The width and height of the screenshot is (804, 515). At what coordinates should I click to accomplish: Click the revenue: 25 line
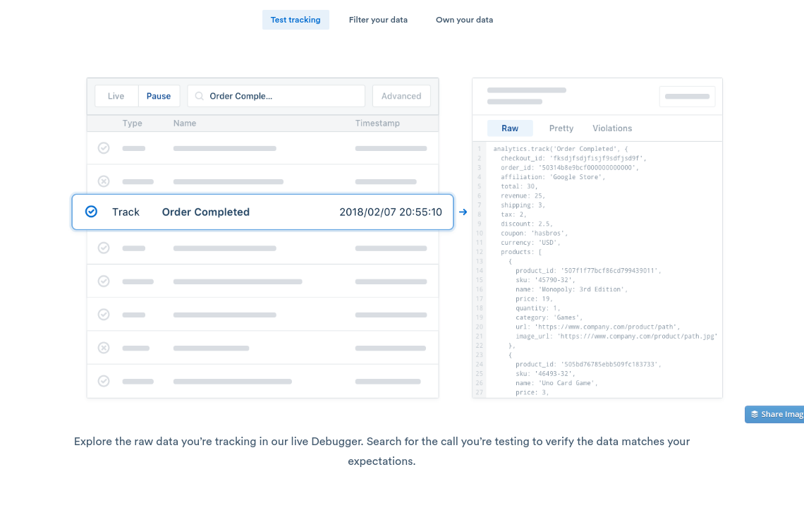[x=523, y=195]
